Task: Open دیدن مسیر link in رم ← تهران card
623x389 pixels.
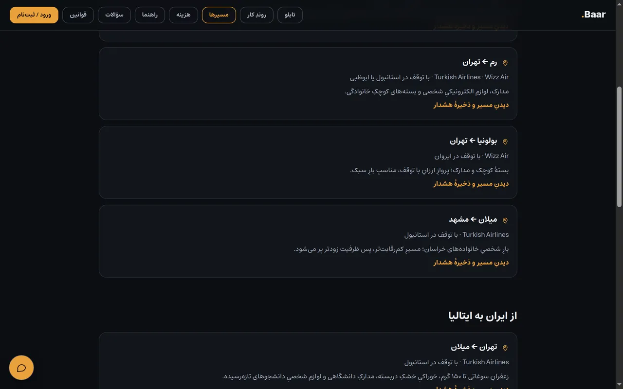Action: (x=471, y=105)
